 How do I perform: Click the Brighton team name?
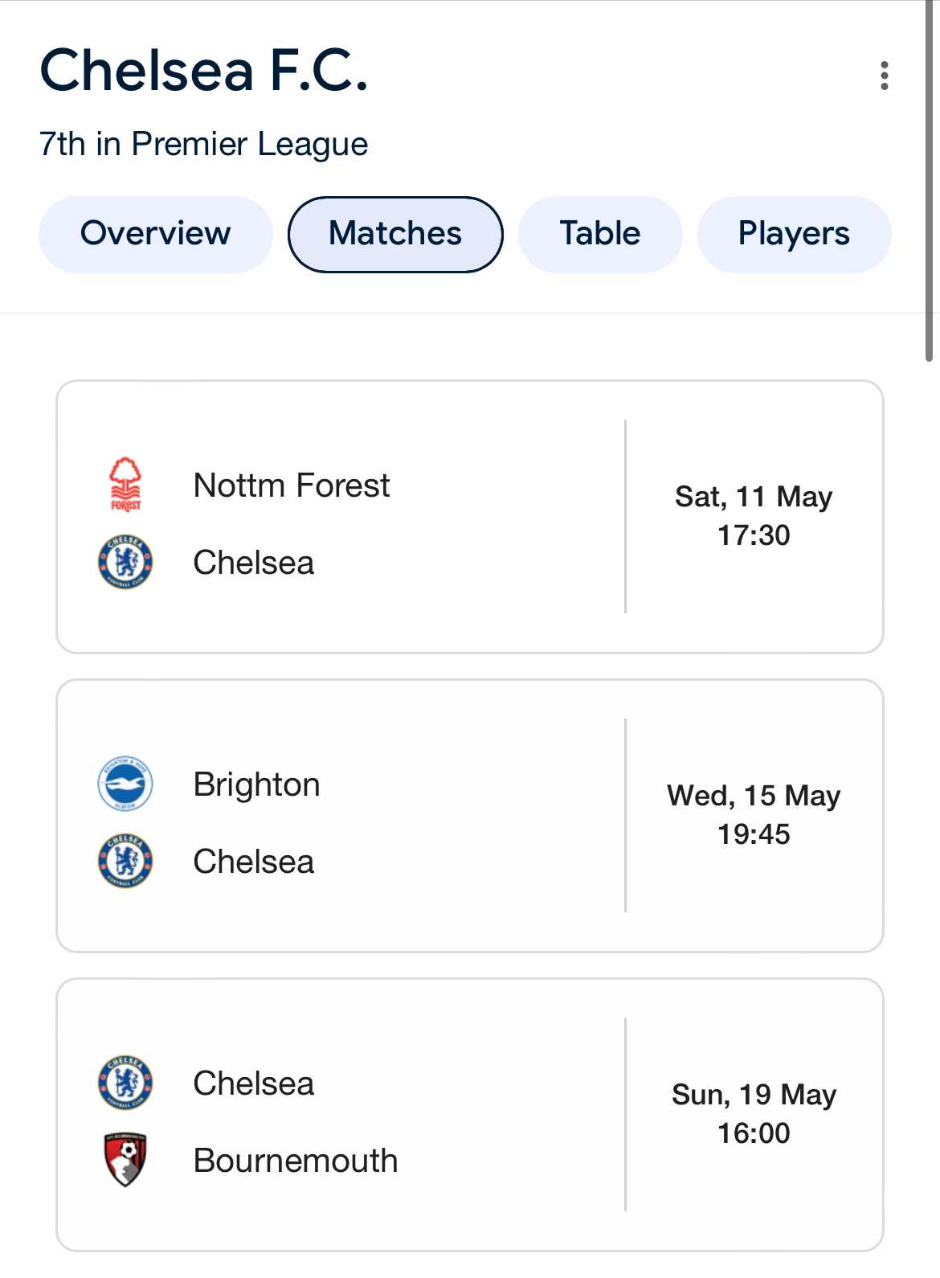click(257, 785)
